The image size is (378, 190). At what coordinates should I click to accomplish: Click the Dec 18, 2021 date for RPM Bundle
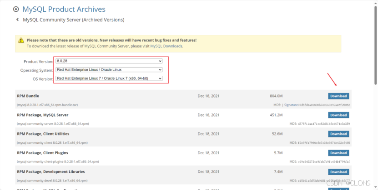coord(208,96)
